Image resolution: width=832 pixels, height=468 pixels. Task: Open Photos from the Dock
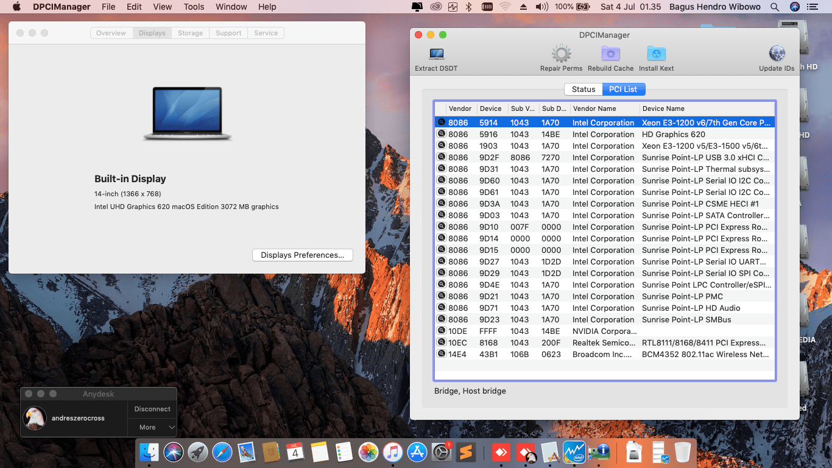pos(368,452)
